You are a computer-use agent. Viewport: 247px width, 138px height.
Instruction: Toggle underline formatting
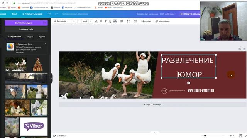tap(110, 21)
